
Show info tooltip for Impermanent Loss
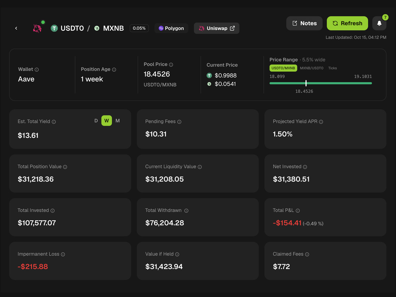point(63,254)
